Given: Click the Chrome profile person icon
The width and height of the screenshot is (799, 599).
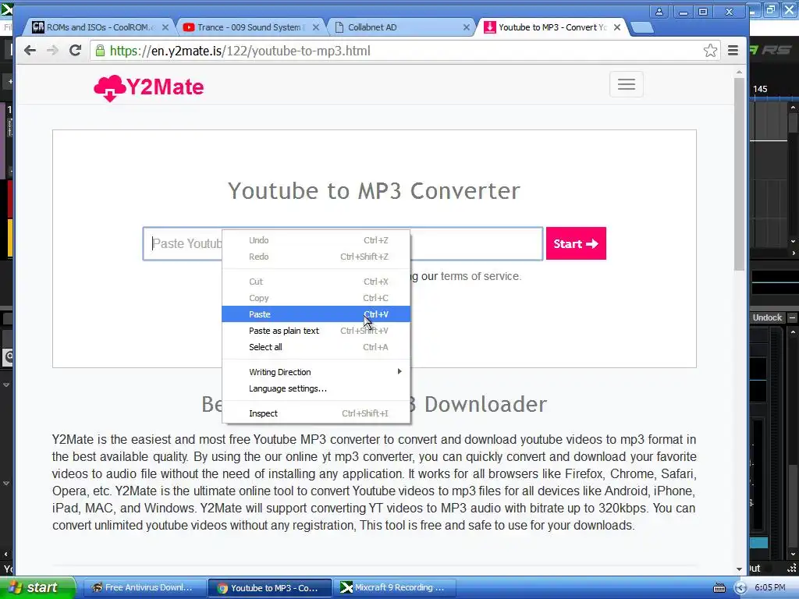Looking at the screenshot, I should 659,12.
